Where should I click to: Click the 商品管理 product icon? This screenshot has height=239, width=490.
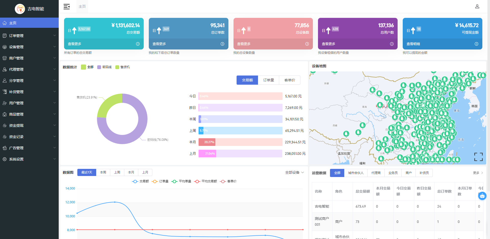(5, 114)
